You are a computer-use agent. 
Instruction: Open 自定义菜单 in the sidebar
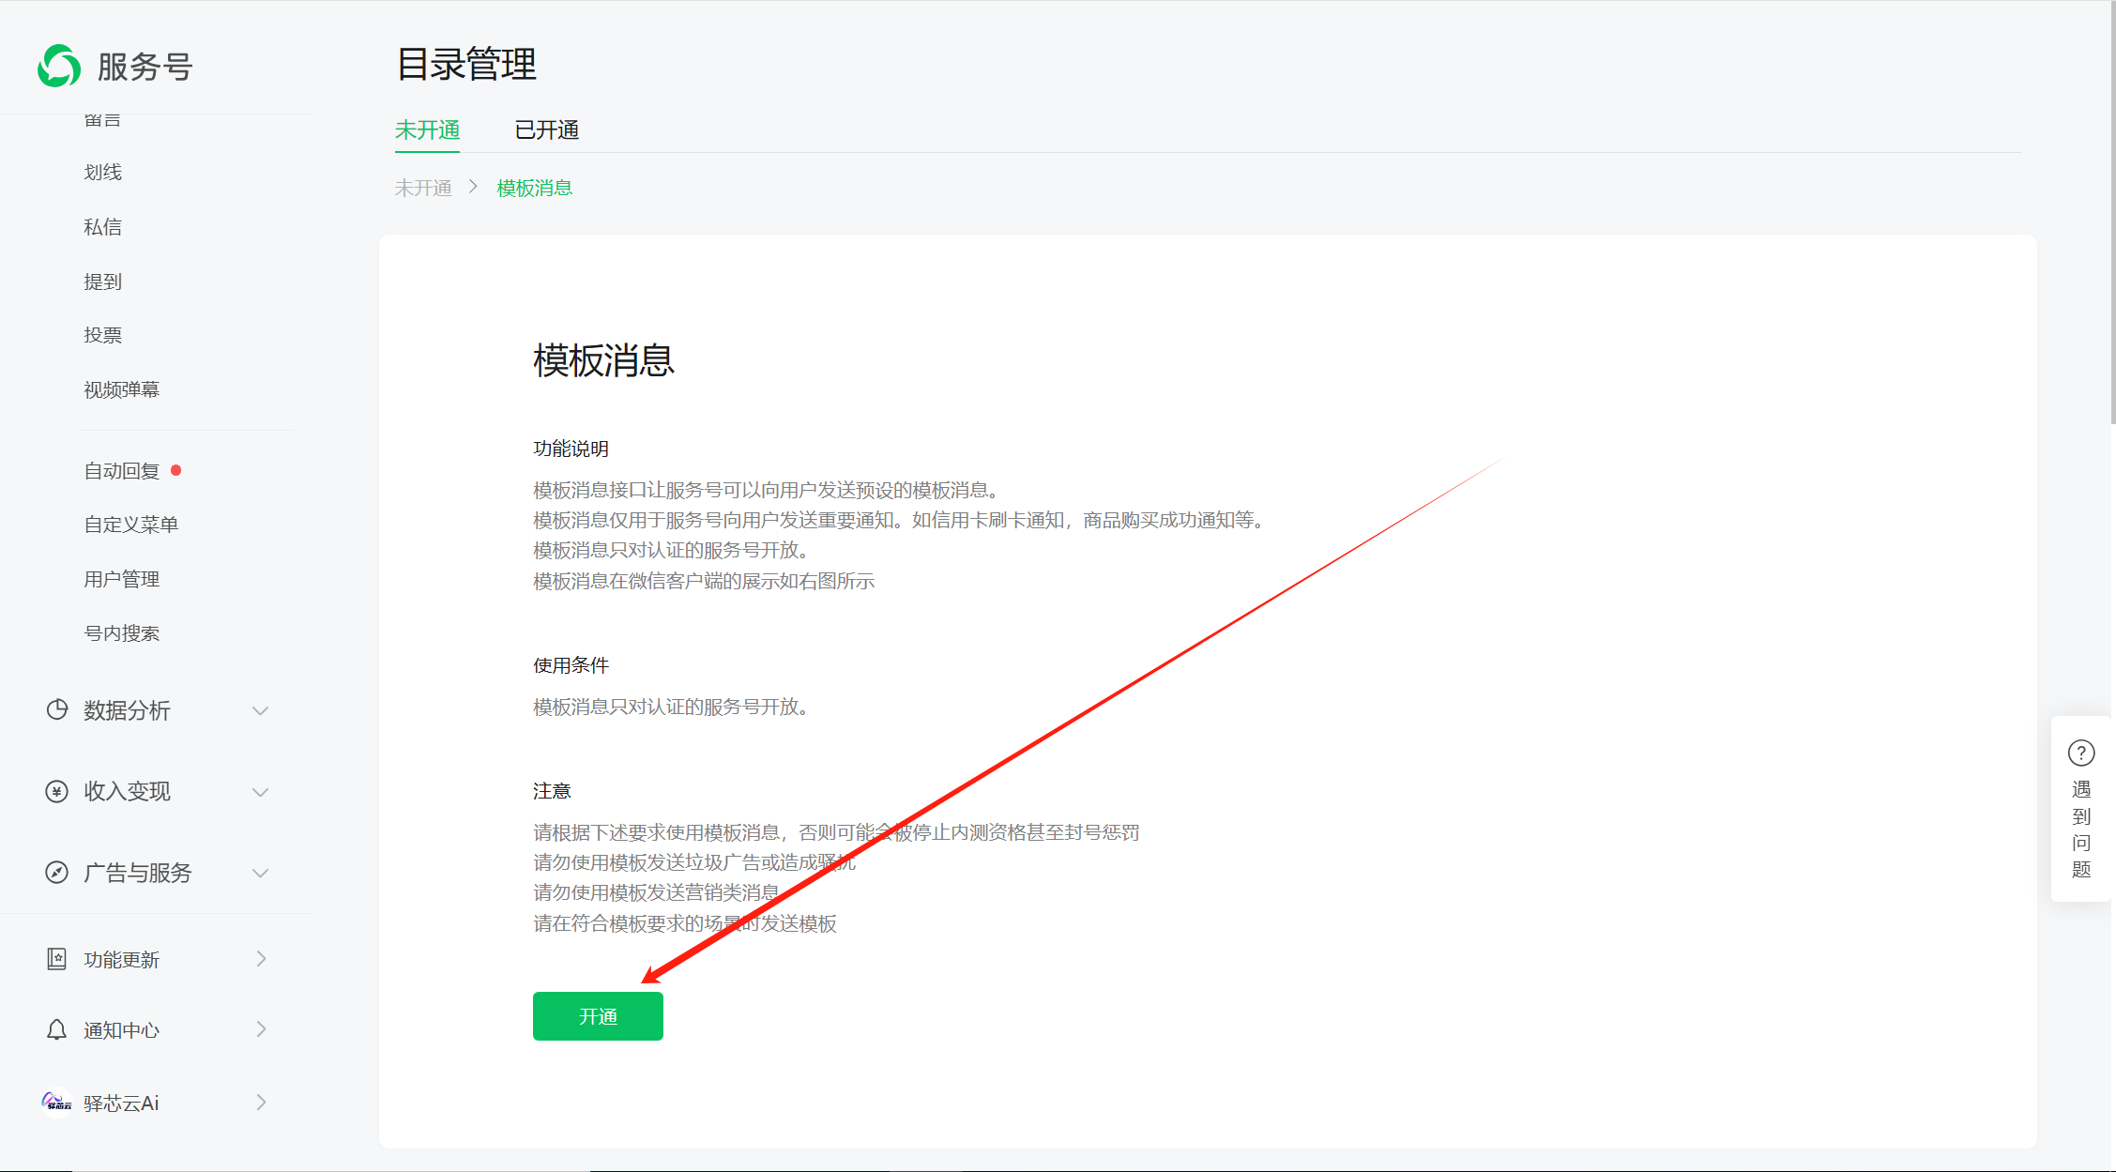(131, 525)
